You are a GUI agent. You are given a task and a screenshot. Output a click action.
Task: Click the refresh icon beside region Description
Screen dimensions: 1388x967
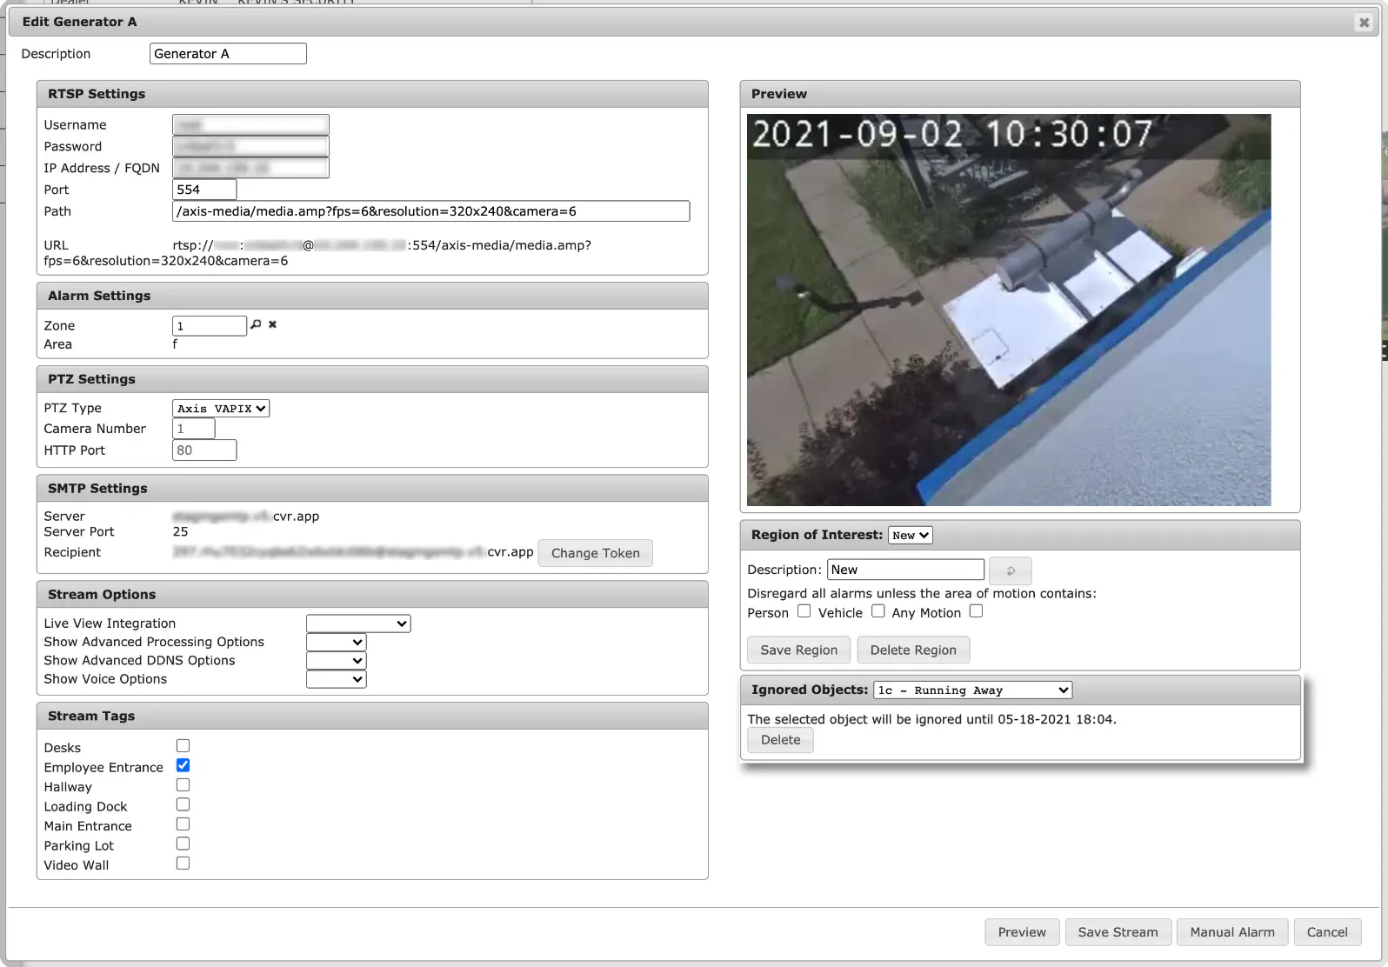coord(1011,570)
